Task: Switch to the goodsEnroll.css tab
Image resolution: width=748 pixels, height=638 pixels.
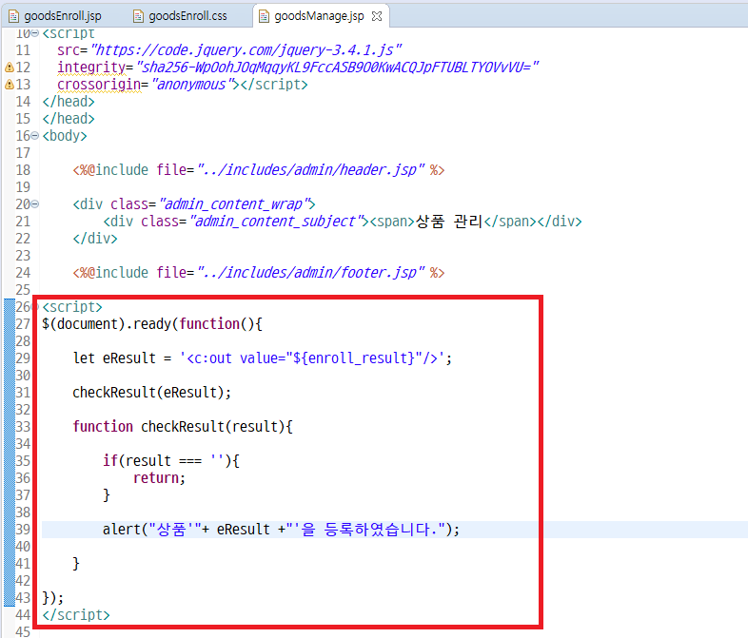Action: (180, 16)
